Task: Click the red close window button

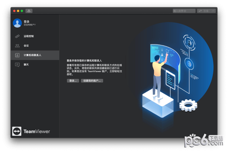Action: pyautogui.click(x=14, y=11)
